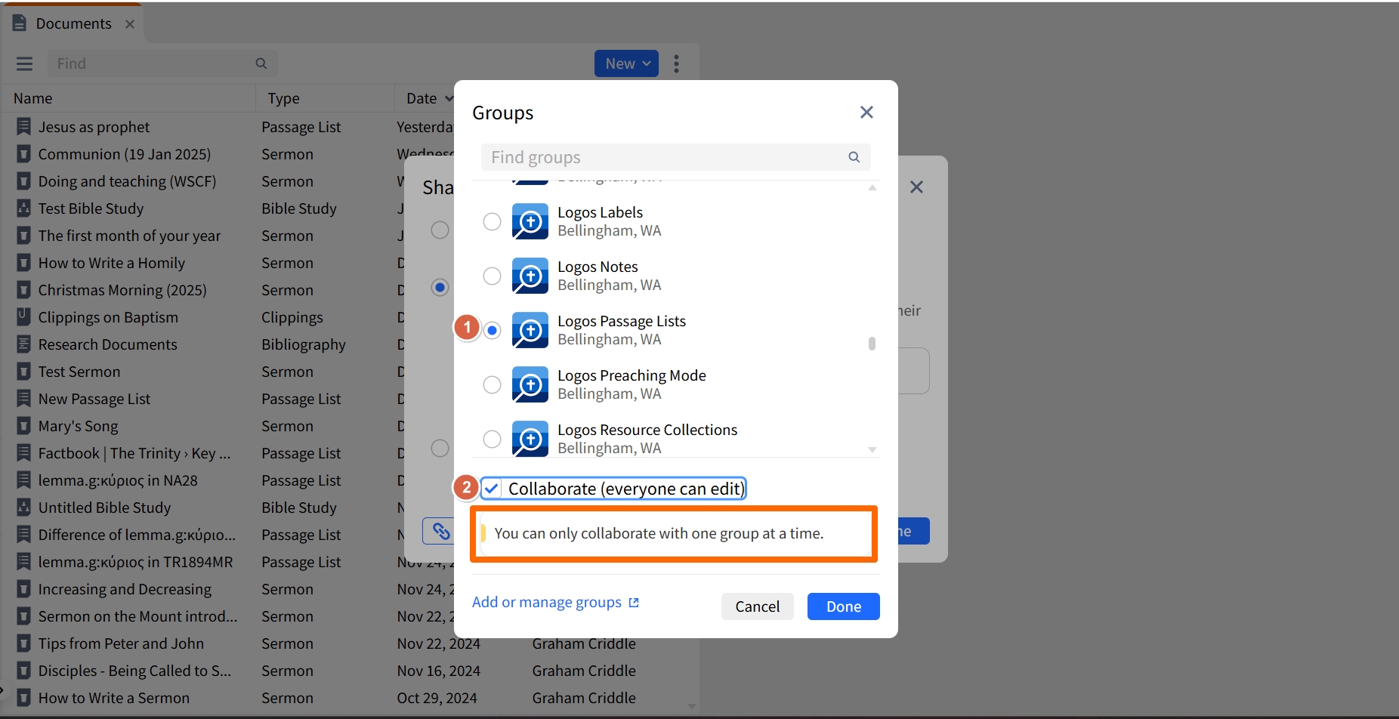Select the Logos Preaching Mode radio button
Screen dimensions: 1399x719
click(x=492, y=384)
